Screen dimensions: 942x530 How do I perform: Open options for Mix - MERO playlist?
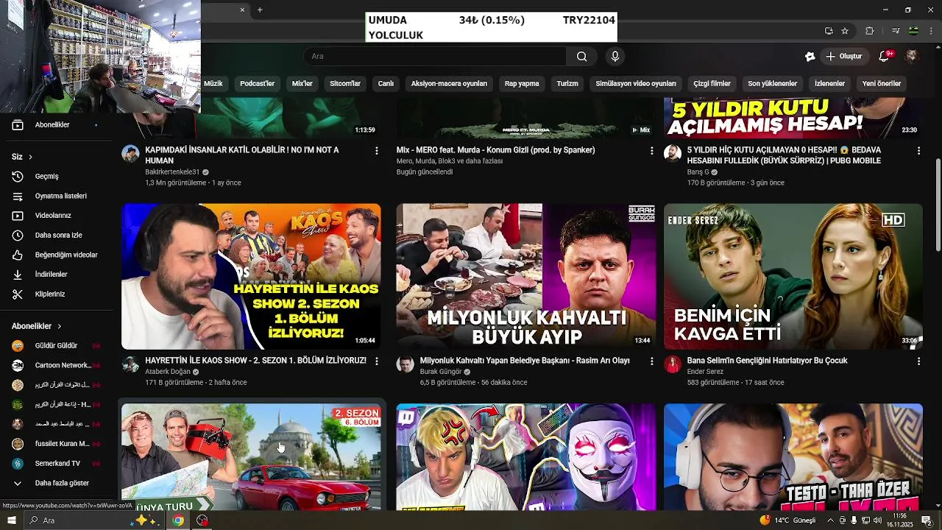coord(651,151)
